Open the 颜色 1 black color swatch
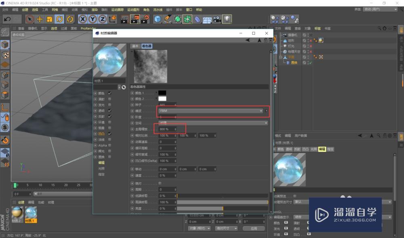Screen dimensions: 404x238 162,93
